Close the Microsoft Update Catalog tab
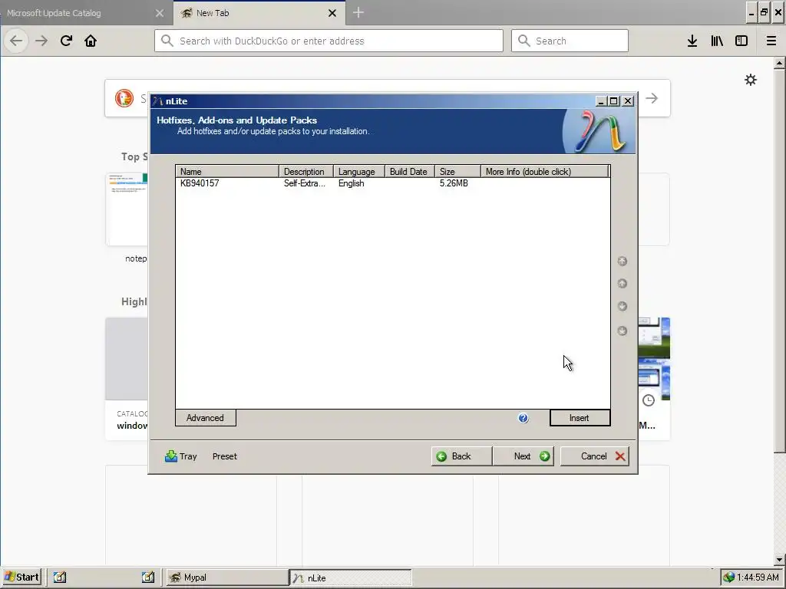Viewport: 786px width, 589px height. (160, 13)
